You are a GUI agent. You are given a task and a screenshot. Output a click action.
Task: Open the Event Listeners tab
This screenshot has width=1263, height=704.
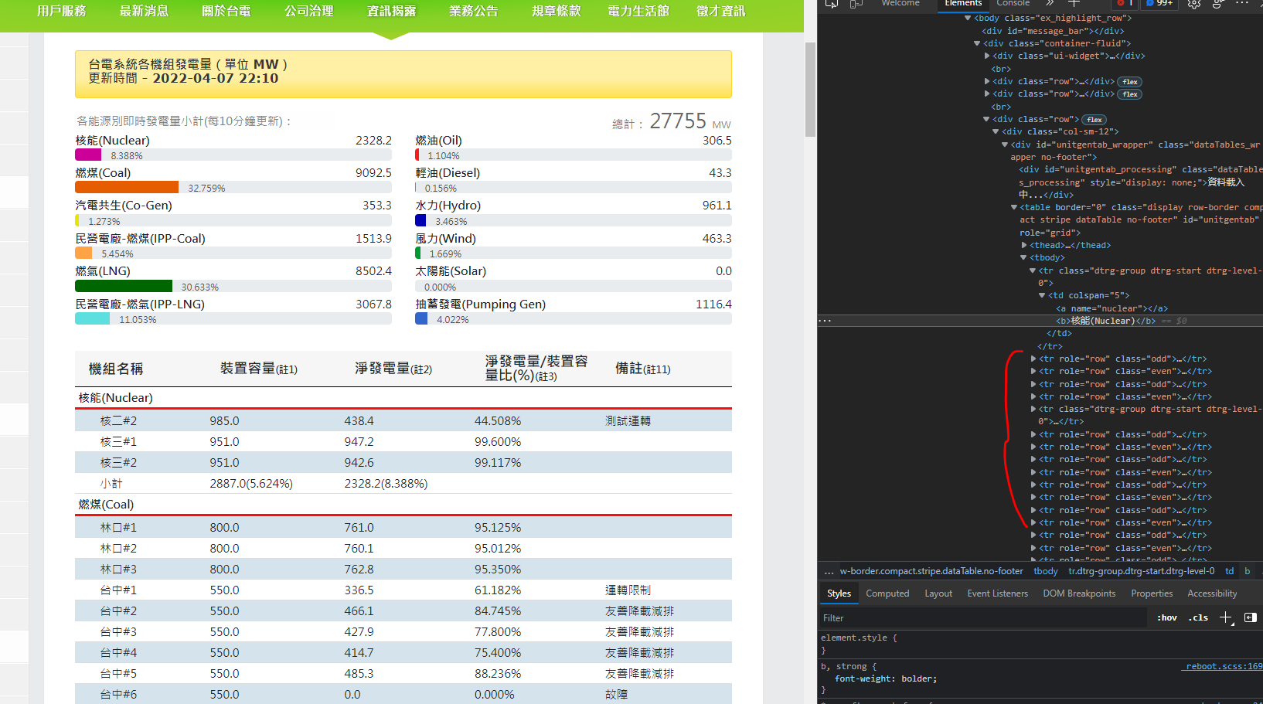(x=997, y=593)
